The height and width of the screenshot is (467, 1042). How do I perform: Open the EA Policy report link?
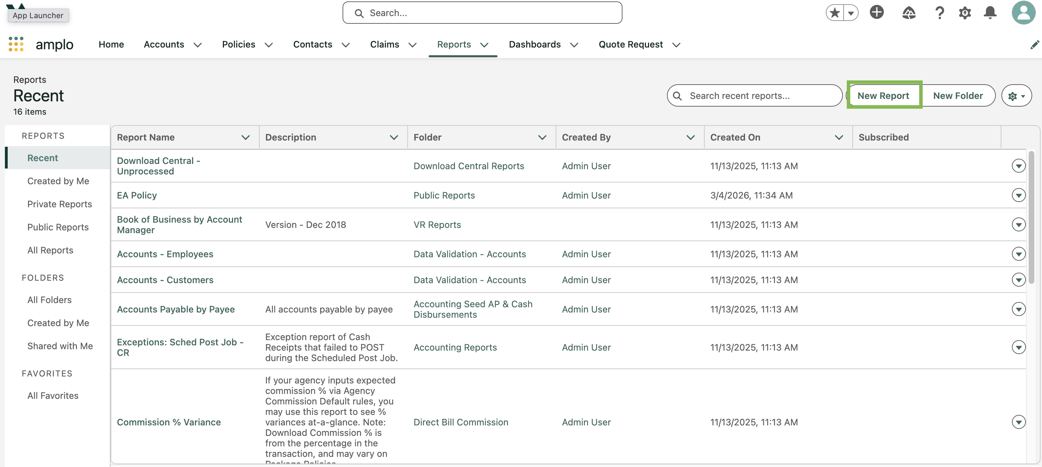tap(137, 195)
